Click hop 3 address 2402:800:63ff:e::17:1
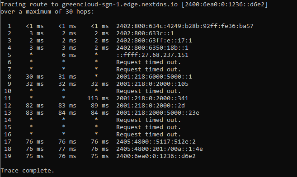Image resolution: width=297 pixels, height=177 pixels. tap(154, 41)
